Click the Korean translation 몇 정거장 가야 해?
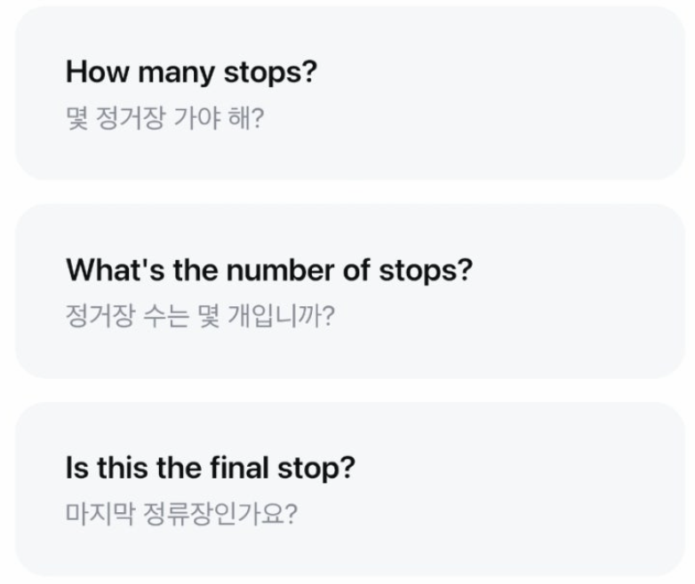Image resolution: width=695 pixels, height=584 pixels. [165, 118]
